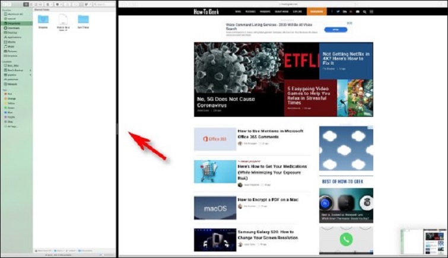Viewport: 448px width, 258px height.
Task: Click the website search magnifier icon
Action: pos(364,11)
